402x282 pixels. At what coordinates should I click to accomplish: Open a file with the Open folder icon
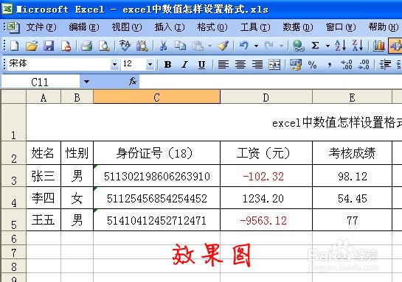coord(32,46)
